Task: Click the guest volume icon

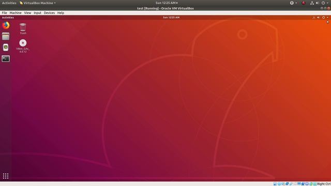Action: coord(319,18)
